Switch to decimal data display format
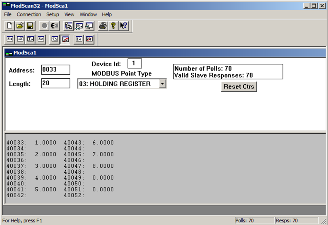 [x=20, y=39]
